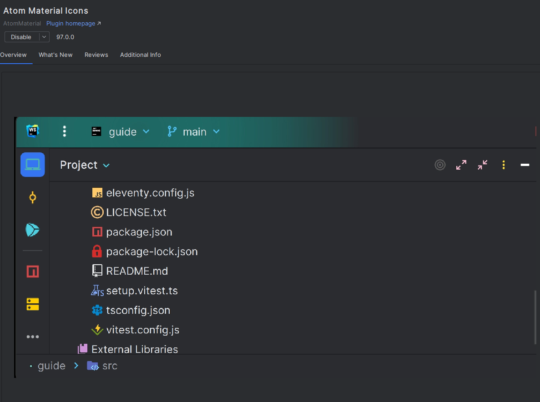Select README.md file name
Viewport: 540px width, 402px height.
[x=137, y=271]
